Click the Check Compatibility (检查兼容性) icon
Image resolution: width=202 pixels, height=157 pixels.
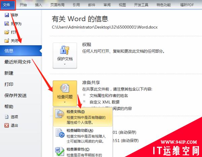coord(60,152)
